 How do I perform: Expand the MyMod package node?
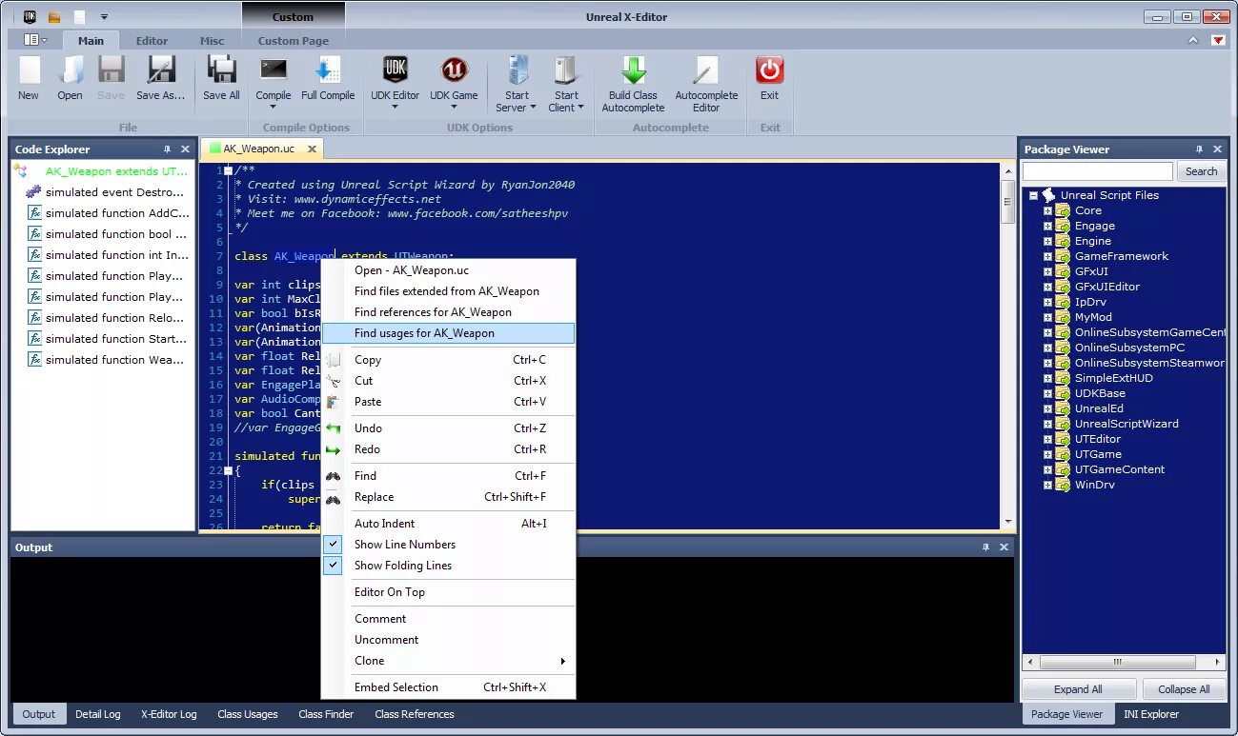tap(1047, 317)
